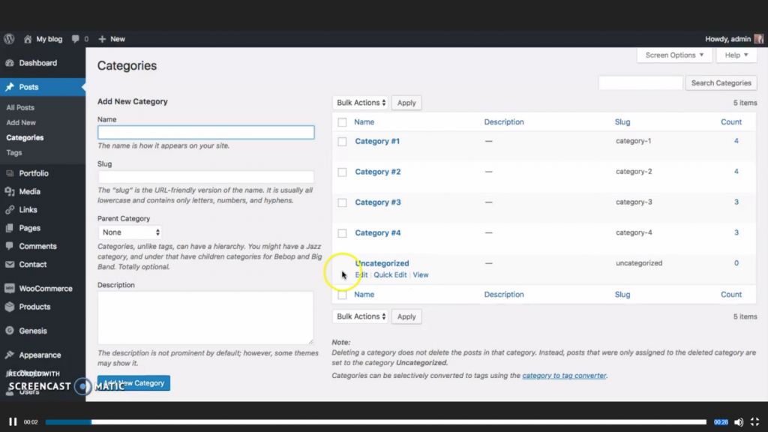Viewport: 768px width, 432px height.
Task: Open the comments bubble icon in admin bar
Action: pos(75,39)
